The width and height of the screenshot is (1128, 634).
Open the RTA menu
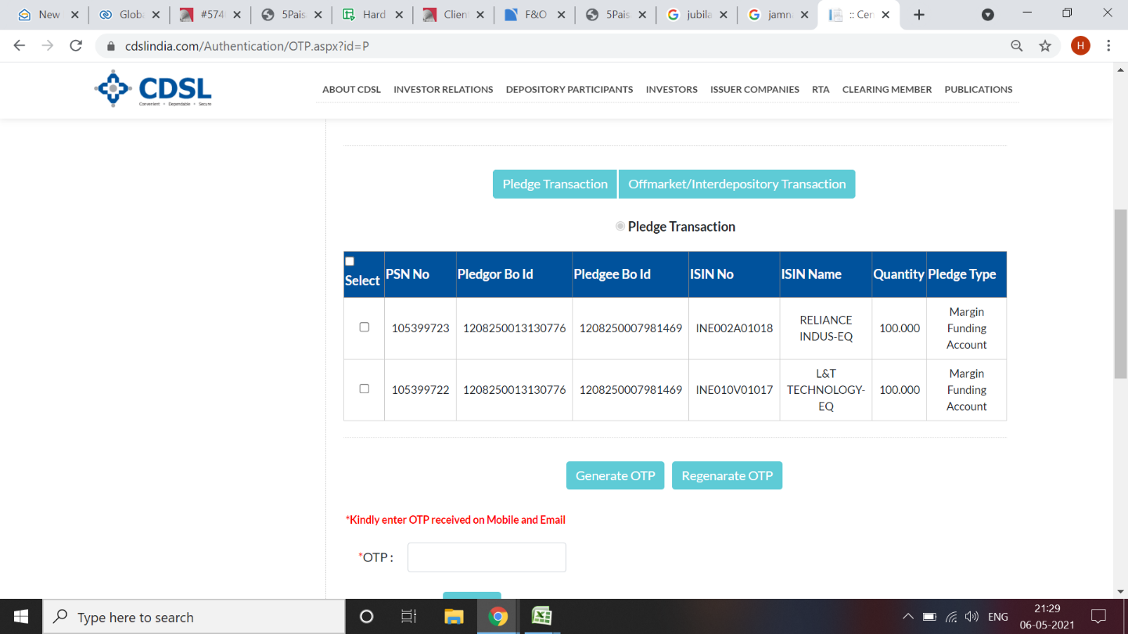[821, 89]
